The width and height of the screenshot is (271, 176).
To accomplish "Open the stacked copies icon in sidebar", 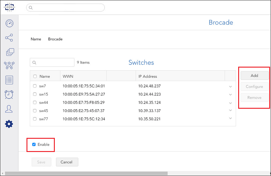I will [10, 52].
